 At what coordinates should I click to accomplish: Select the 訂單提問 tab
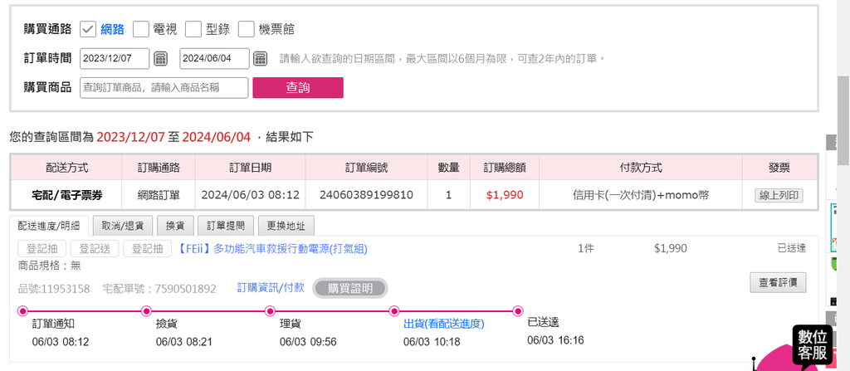(226, 225)
